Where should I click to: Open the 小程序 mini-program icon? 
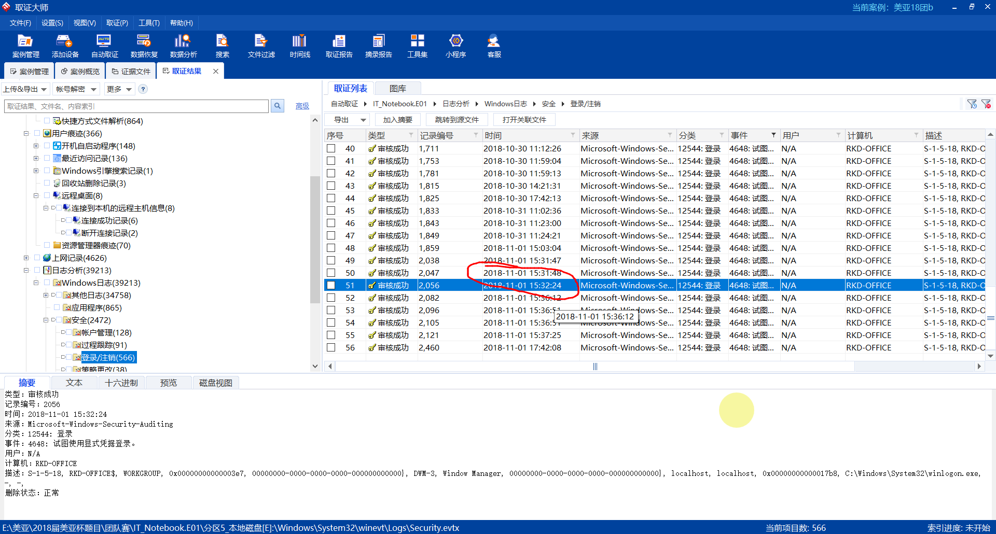click(x=455, y=46)
